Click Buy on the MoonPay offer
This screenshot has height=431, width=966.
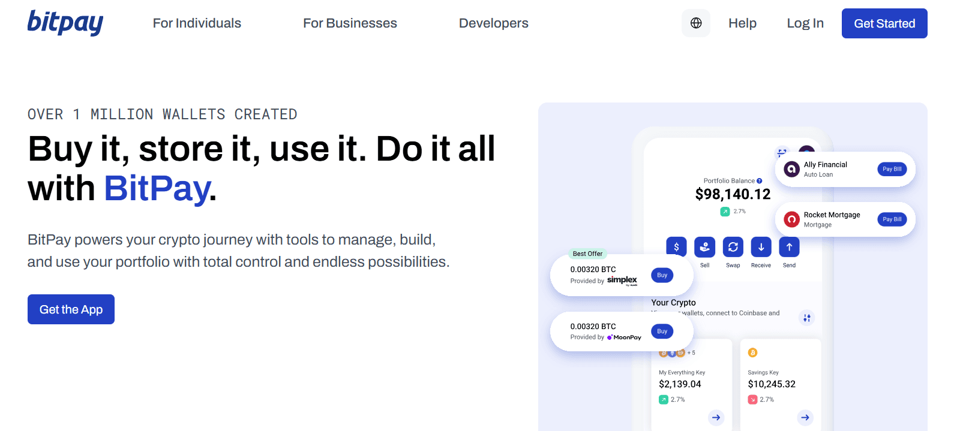662,331
